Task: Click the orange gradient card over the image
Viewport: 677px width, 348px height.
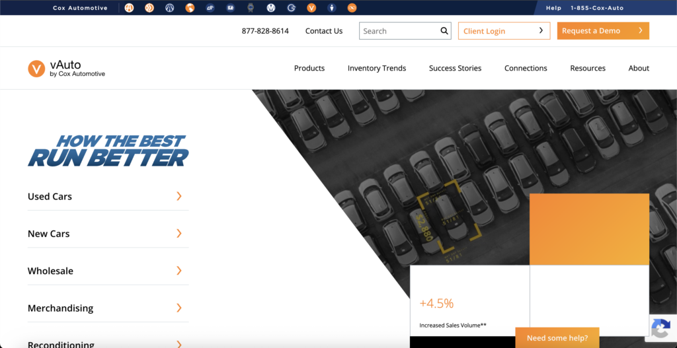Action: pyautogui.click(x=589, y=229)
